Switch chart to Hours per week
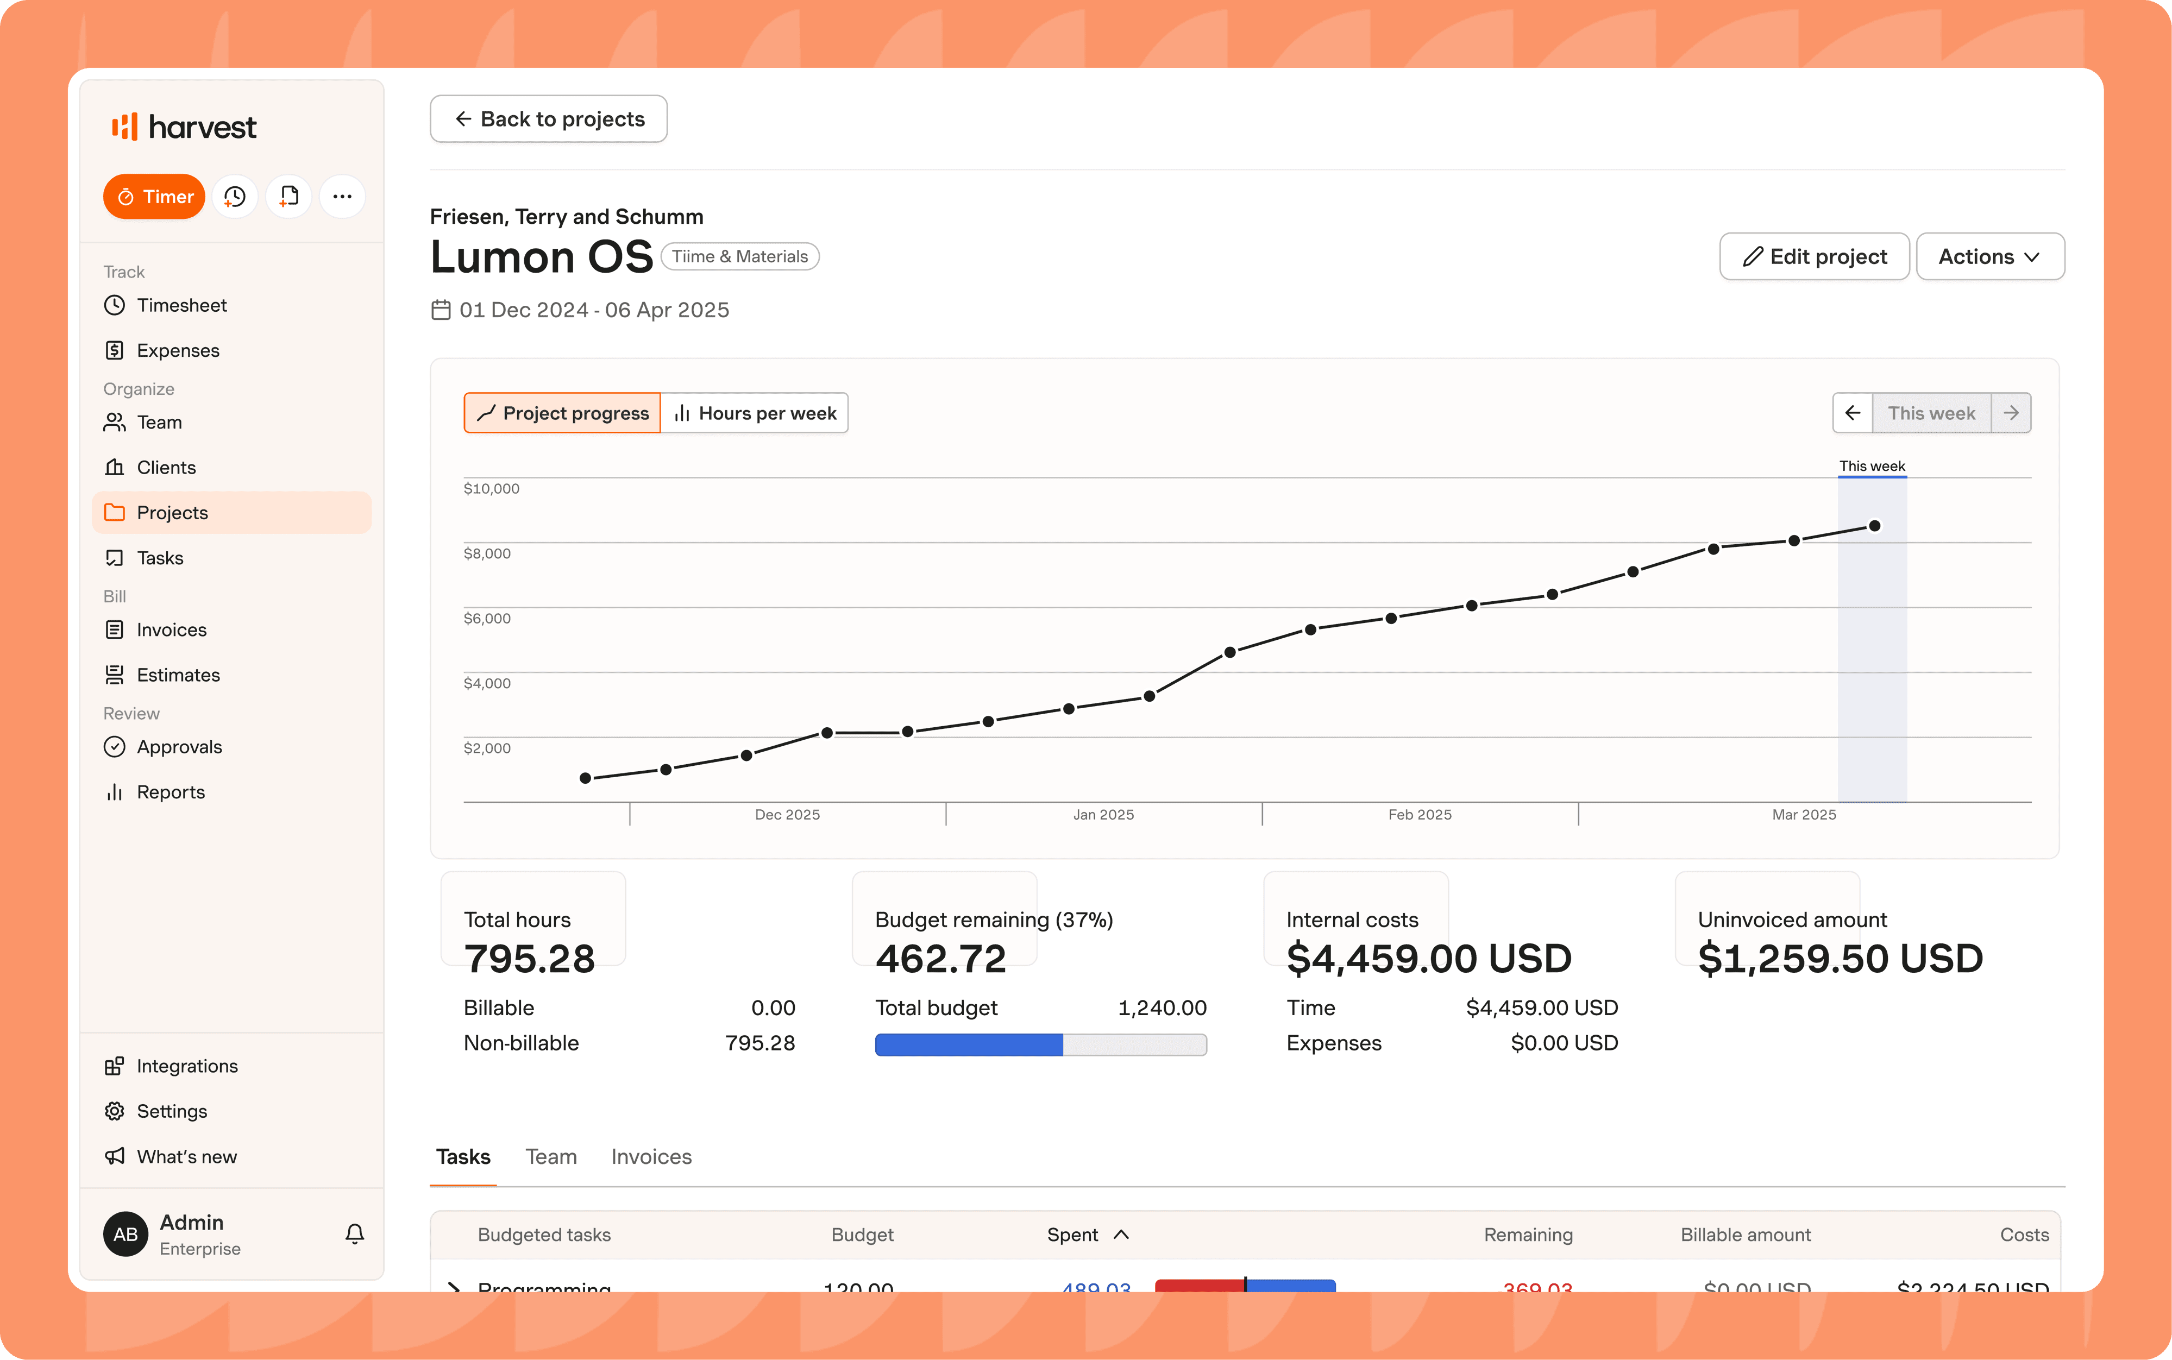 pyautogui.click(x=755, y=413)
